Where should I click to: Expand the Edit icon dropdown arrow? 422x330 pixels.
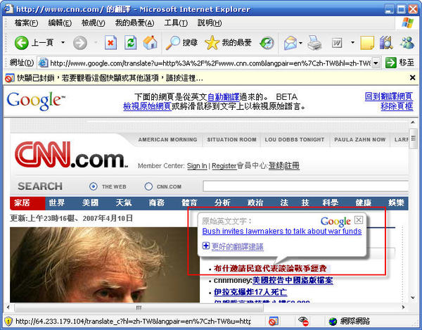tap(352, 42)
